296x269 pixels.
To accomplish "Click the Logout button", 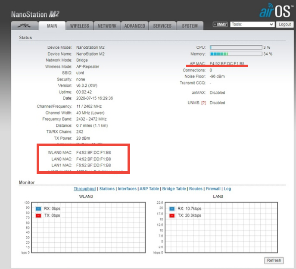I will [285, 25].
